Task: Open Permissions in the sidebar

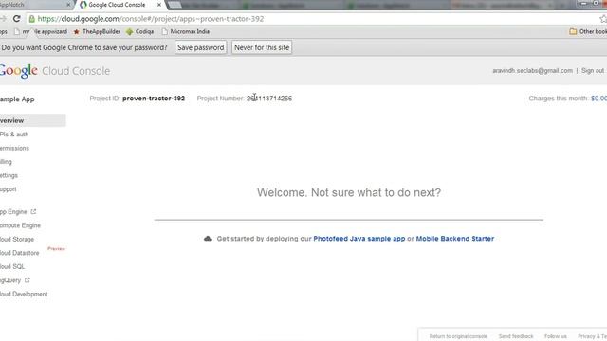Action: coord(15,148)
